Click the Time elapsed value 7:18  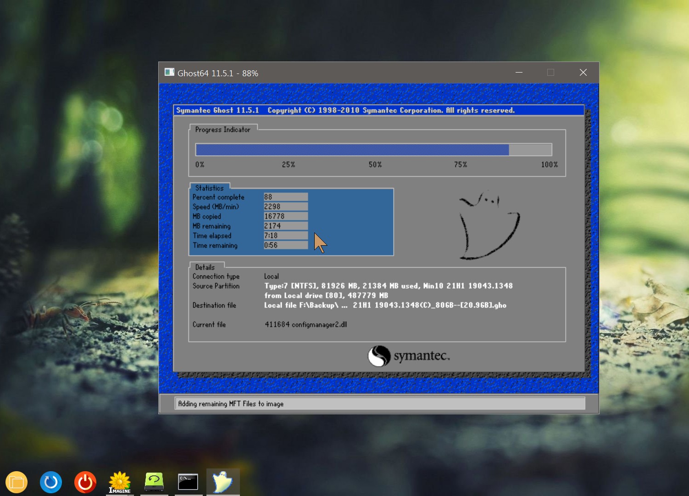click(x=285, y=236)
